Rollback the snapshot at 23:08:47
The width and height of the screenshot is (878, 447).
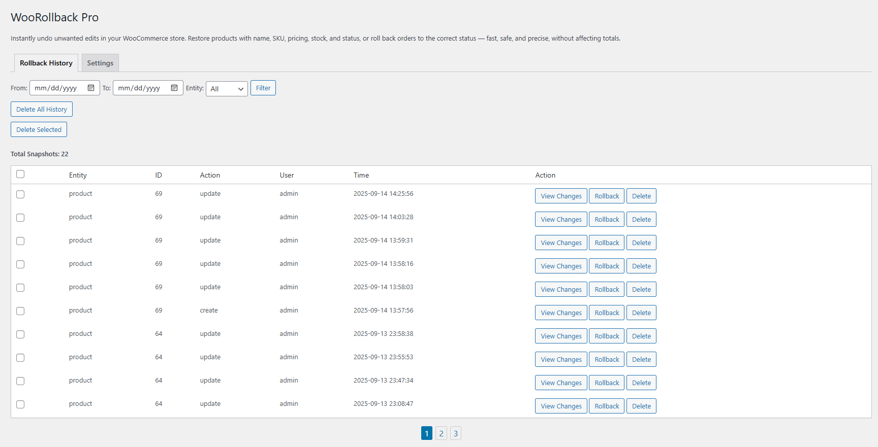607,406
